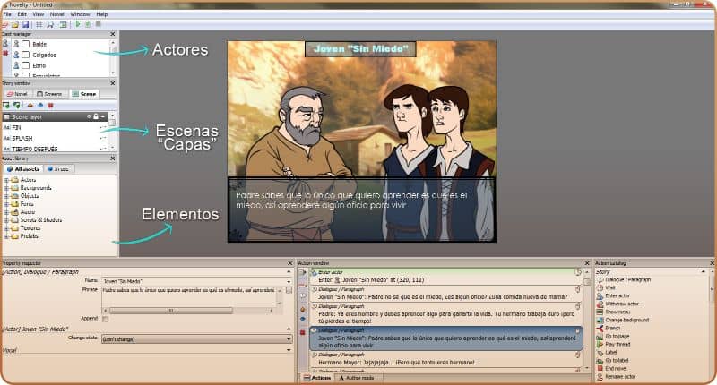
Task: Tick the checkbox next to Colgados
Action: 26,55
